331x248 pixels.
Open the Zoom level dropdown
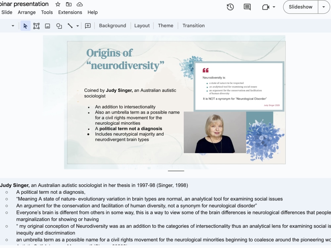[13, 25]
